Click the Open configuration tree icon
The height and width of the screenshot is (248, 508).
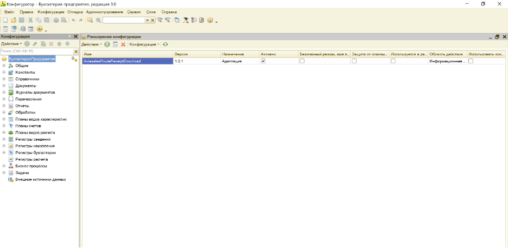[x=5, y=29]
